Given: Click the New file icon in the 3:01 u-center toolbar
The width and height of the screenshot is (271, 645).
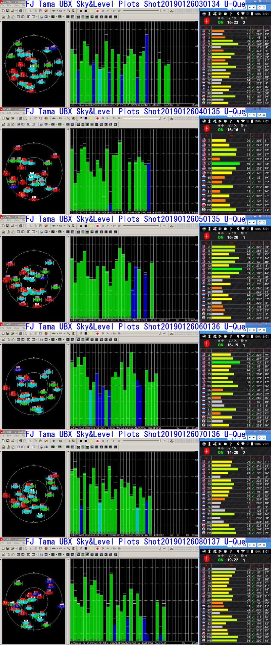Looking at the screenshot, I should point(3,11).
